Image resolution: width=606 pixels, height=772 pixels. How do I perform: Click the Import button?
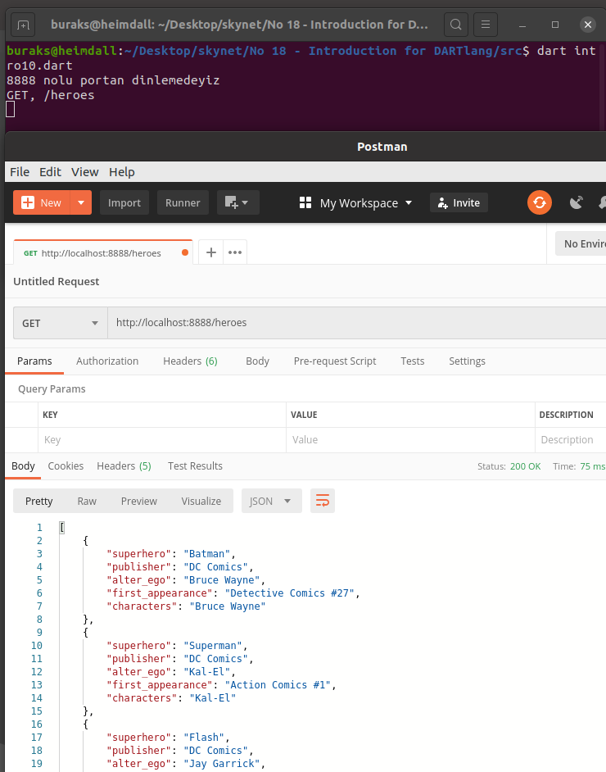pos(124,202)
